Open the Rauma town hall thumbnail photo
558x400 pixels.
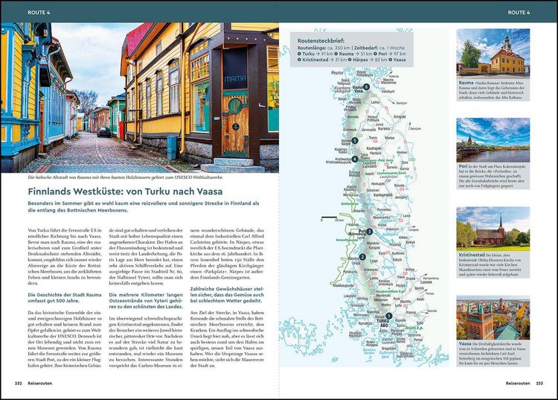click(x=493, y=52)
